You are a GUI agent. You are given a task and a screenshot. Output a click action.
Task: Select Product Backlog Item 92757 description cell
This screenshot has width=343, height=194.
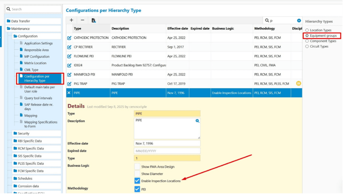138,65
